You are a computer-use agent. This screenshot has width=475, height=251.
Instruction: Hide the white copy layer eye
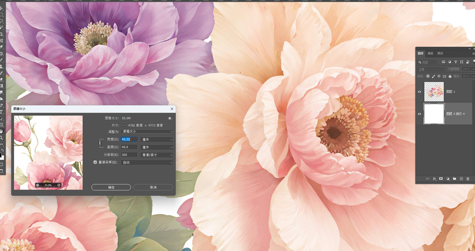click(420, 114)
